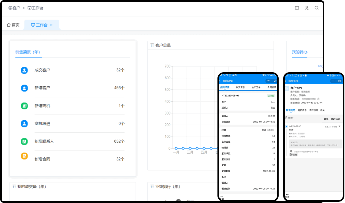345x203 pixels.
Task: Switch to 商机信息 tab on phone
Action: 302,110
